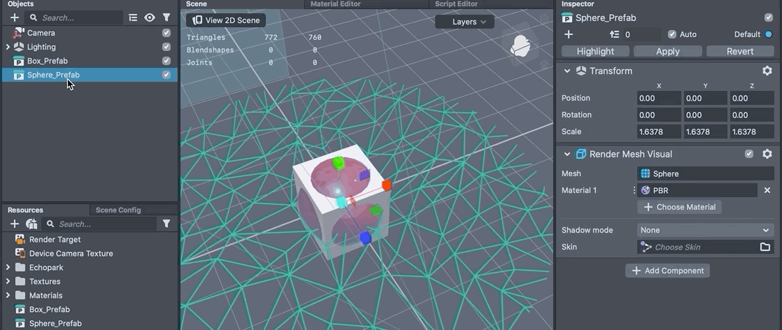
Task: Open the Layers dropdown in Scene view
Action: pos(464,22)
